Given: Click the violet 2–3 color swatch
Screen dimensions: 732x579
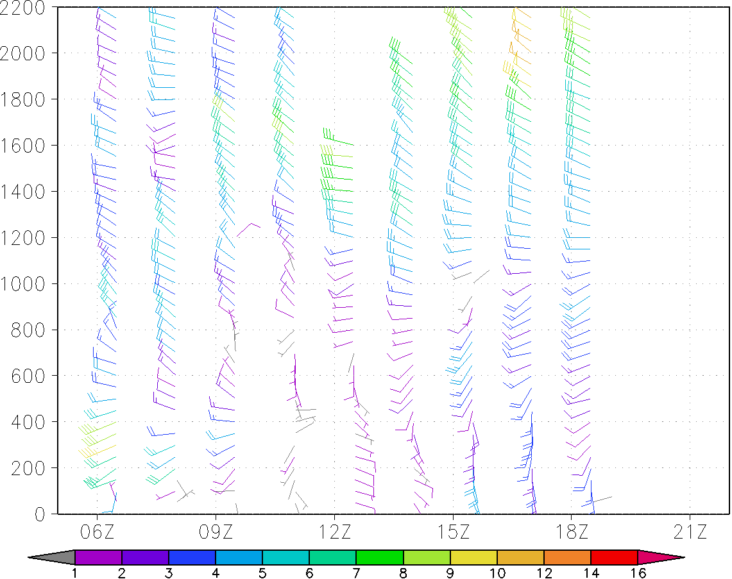Looking at the screenshot, I should pos(145,557).
